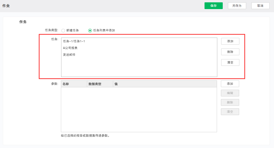Click 清空 beside the parameter table

[230, 112]
